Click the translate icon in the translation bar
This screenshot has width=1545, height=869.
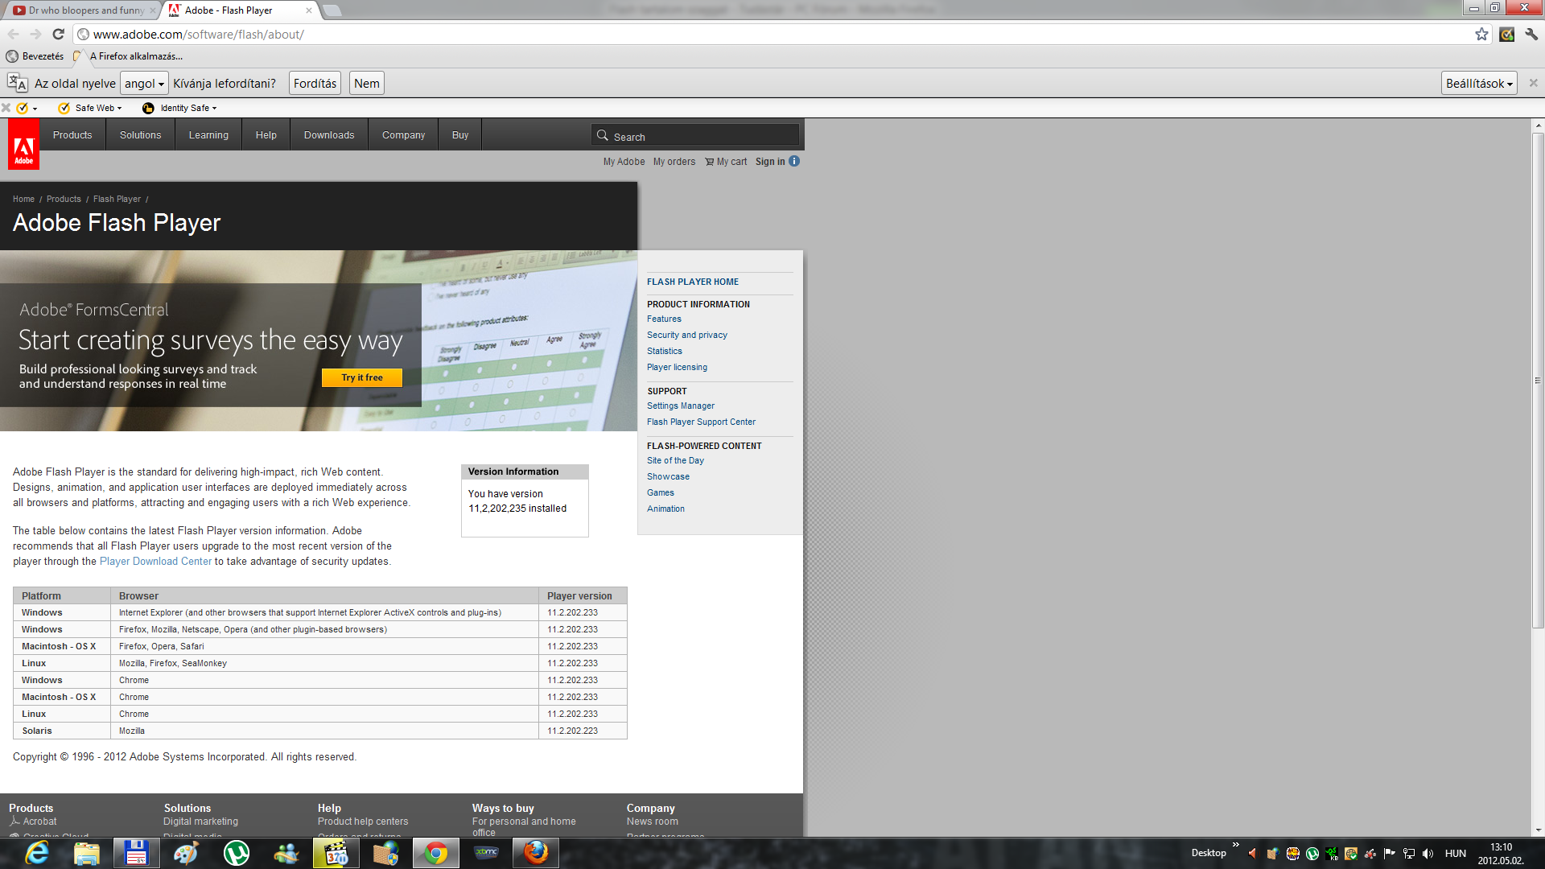(18, 83)
